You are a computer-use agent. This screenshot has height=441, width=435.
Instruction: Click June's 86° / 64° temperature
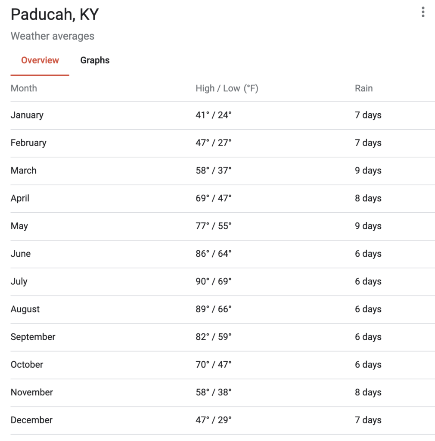214,254
